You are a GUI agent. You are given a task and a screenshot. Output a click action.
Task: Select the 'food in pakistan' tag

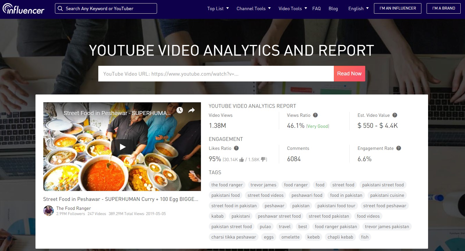coord(346,195)
